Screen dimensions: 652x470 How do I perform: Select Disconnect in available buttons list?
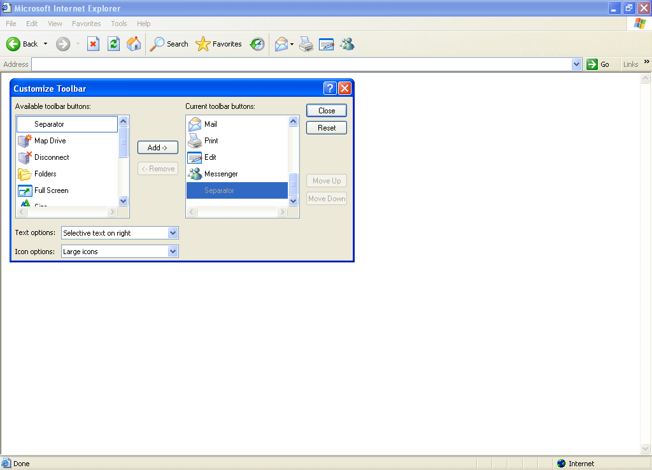(67, 157)
